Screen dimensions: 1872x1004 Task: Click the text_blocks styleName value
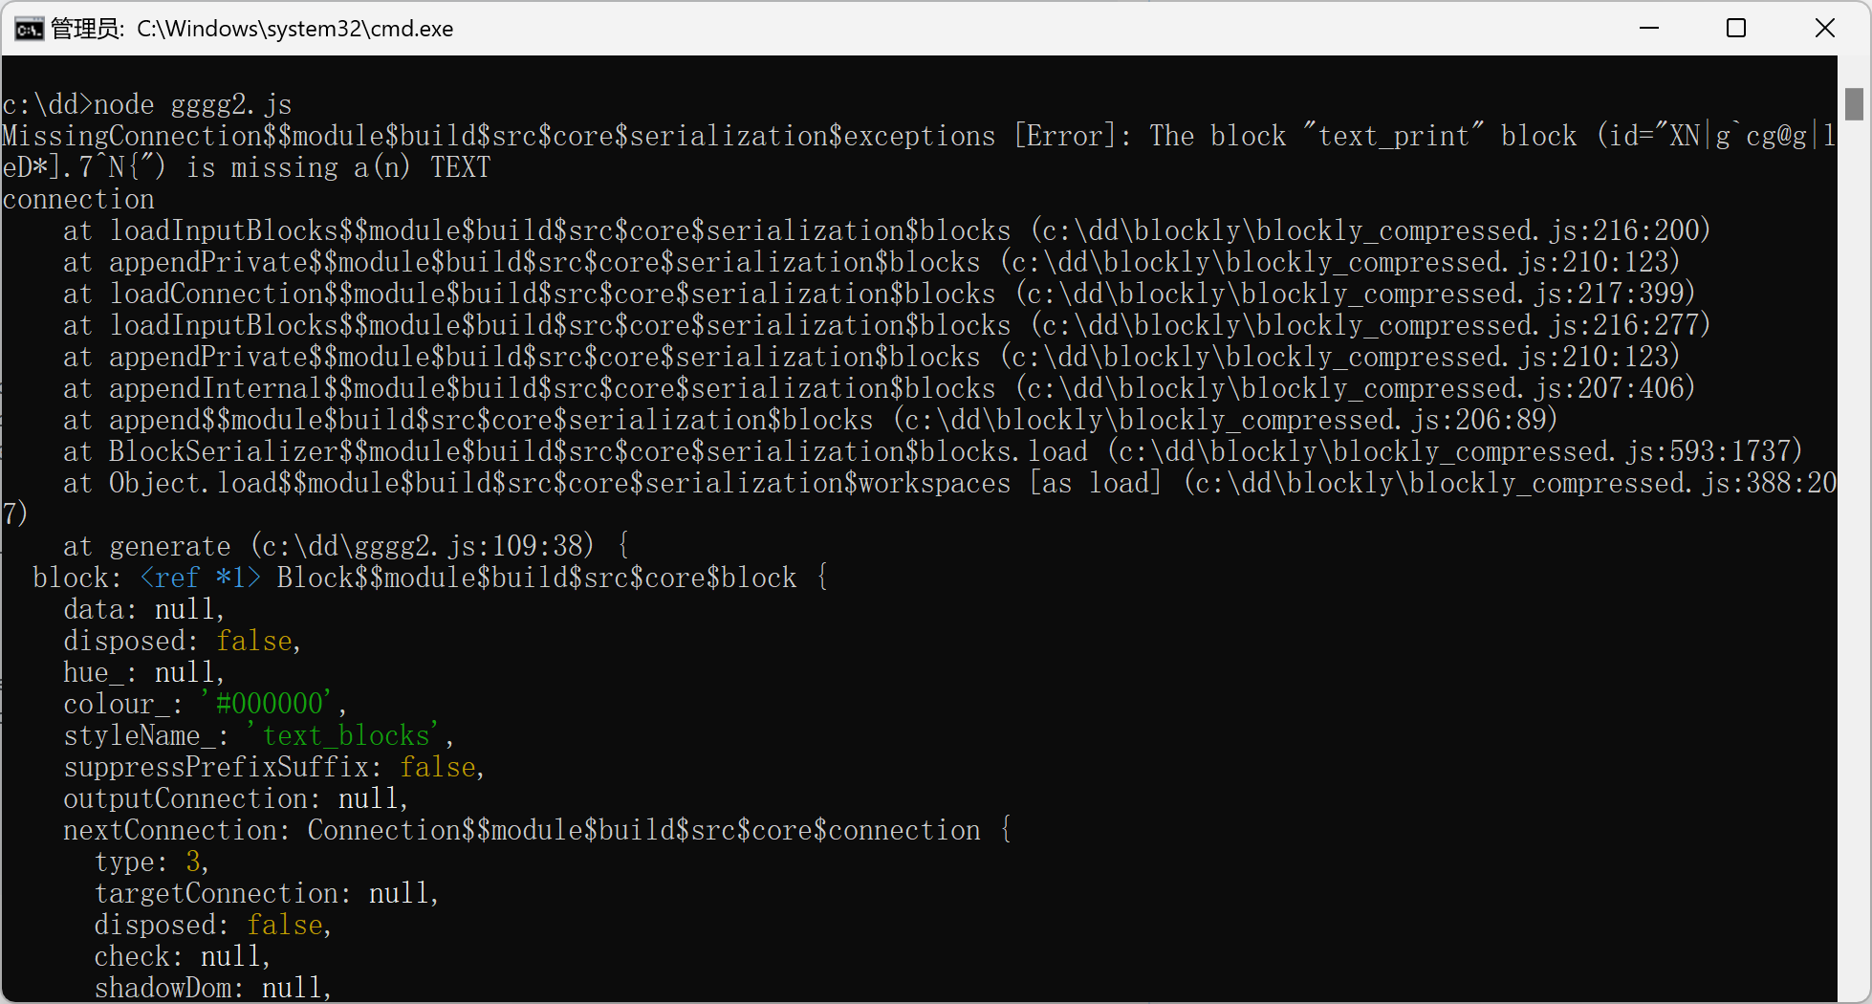[346, 734]
